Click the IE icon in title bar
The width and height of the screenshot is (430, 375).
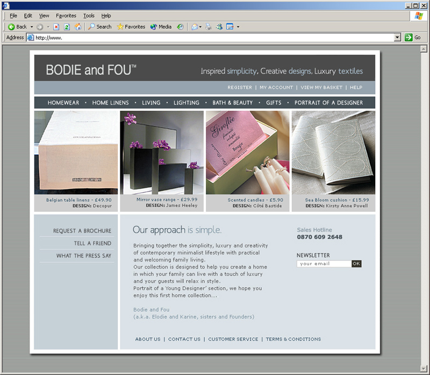tap(6, 5)
